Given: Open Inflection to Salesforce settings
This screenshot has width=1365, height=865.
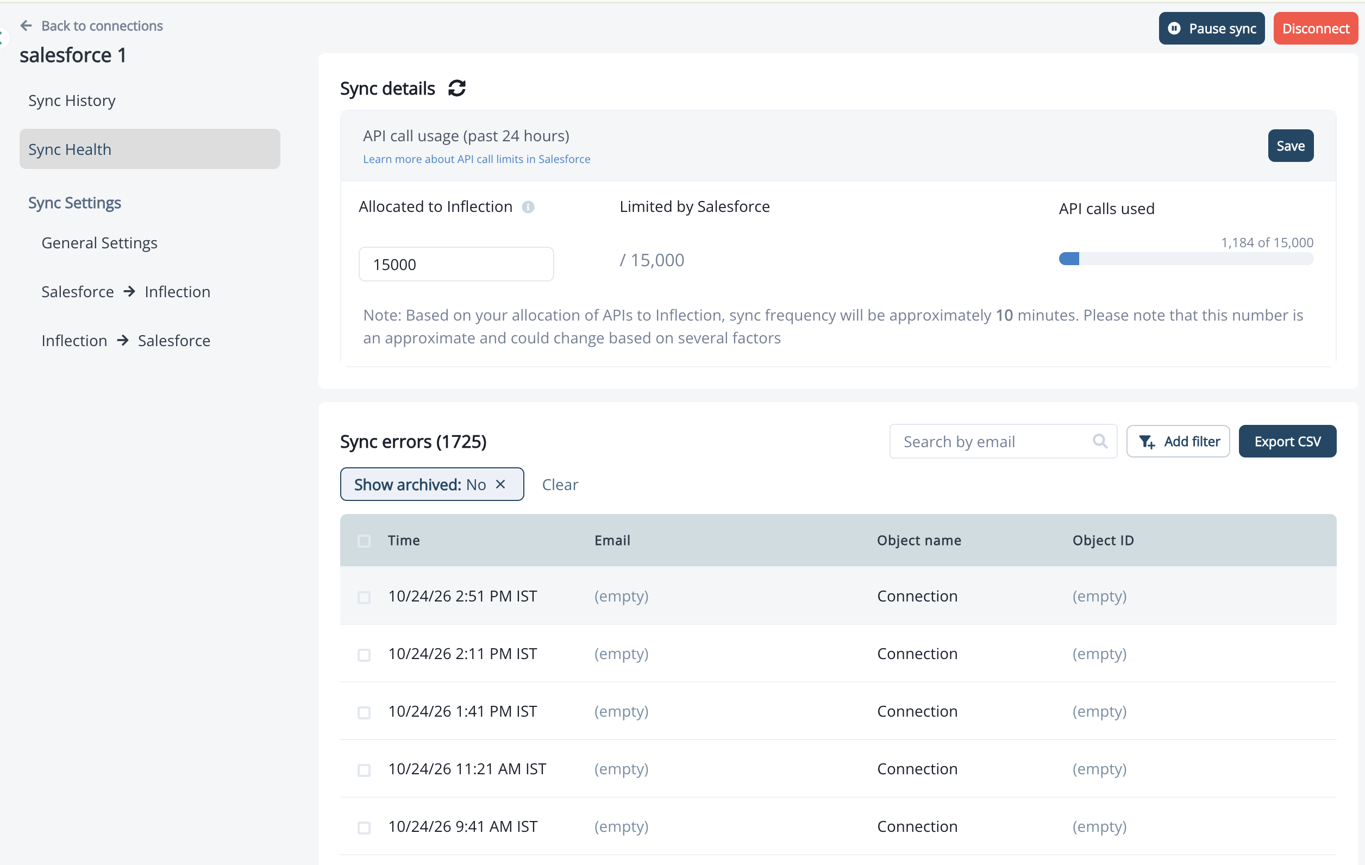Looking at the screenshot, I should [x=126, y=340].
